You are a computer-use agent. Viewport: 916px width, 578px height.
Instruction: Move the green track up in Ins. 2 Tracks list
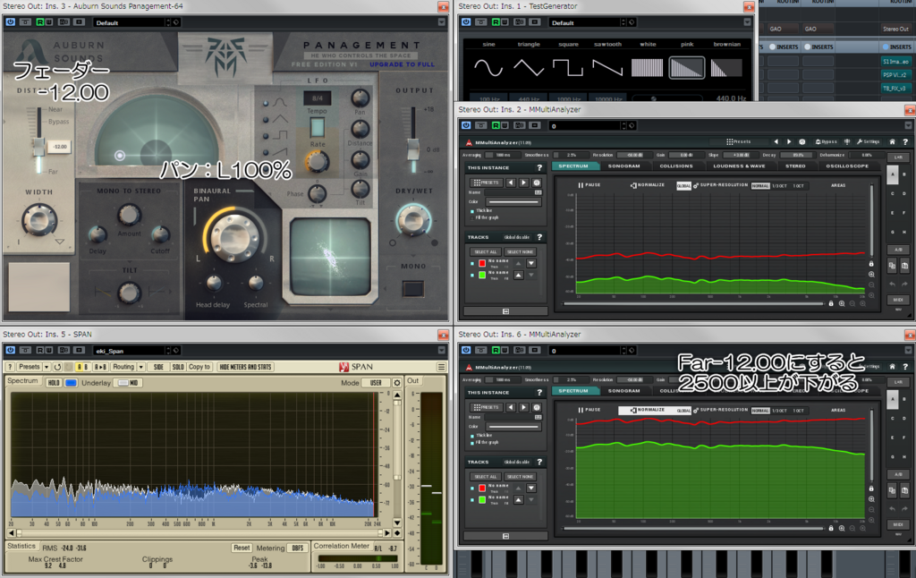point(519,275)
